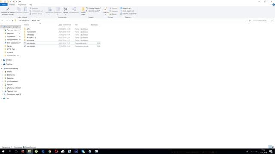The height and width of the screenshot is (154, 275).
Task: Click the Копировать в ribbon icon
Action: coord(58,9)
